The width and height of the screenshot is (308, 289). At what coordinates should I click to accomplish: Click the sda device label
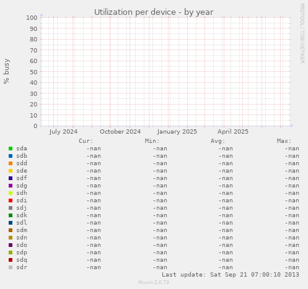pyautogui.click(x=22, y=149)
